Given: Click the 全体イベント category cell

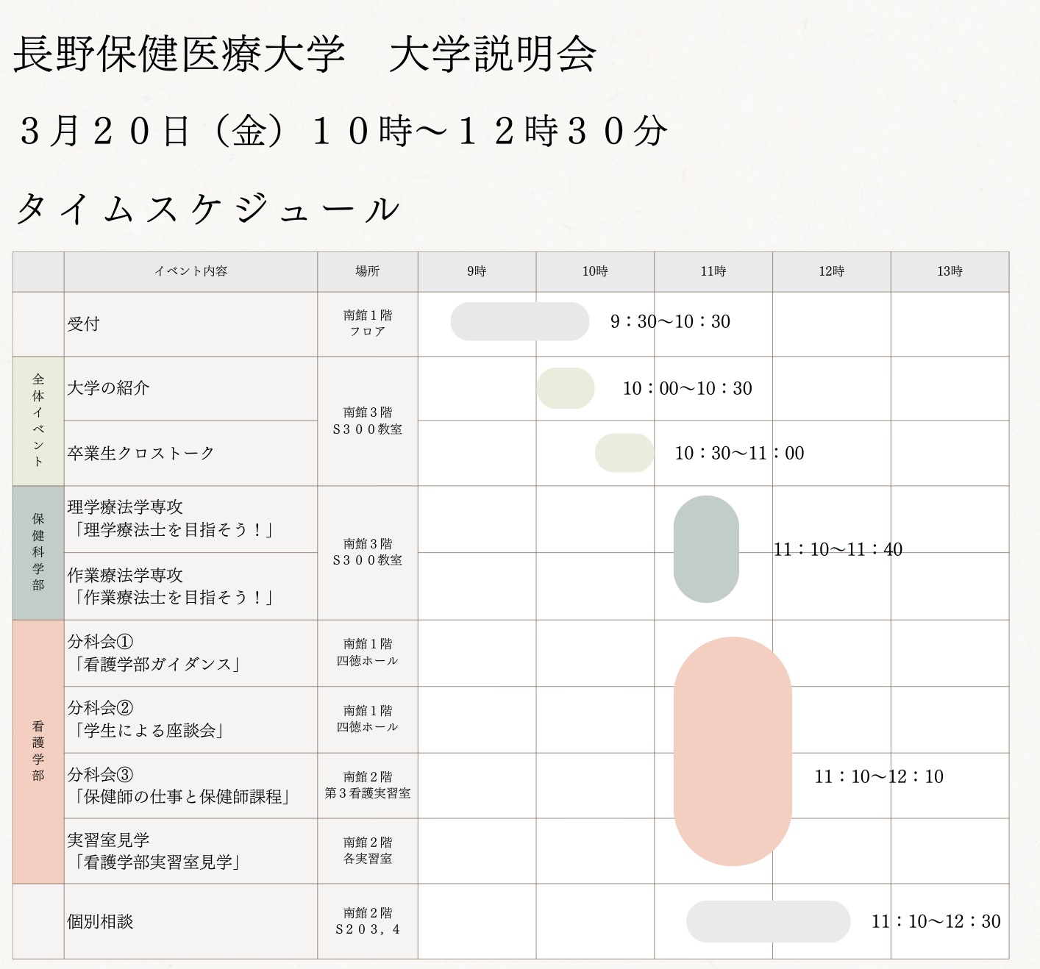Looking at the screenshot, I should coord(38,421).
